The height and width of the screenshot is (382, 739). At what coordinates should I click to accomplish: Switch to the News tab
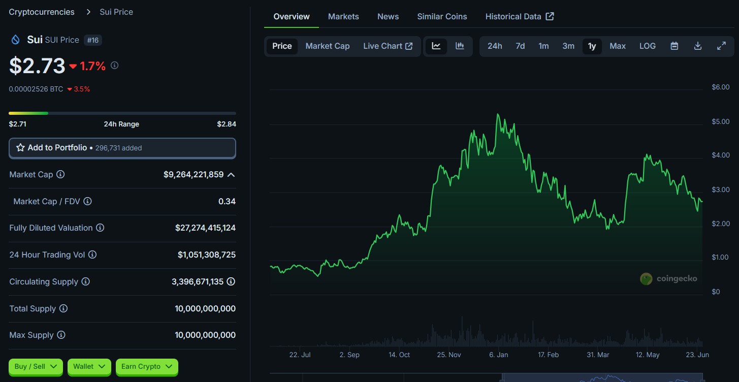point(388,16)
